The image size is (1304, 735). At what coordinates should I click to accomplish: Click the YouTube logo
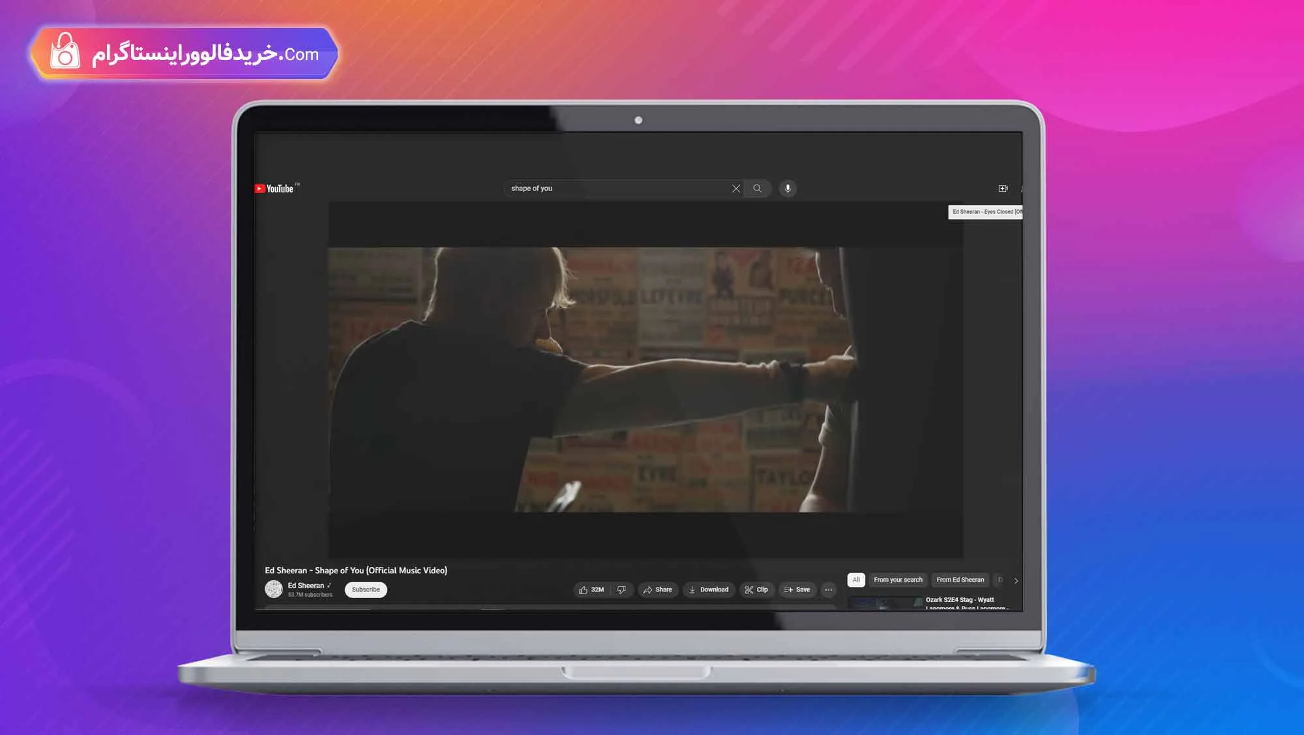coord(274,188)
